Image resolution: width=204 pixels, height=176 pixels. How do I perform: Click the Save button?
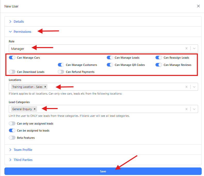(103, 171)
